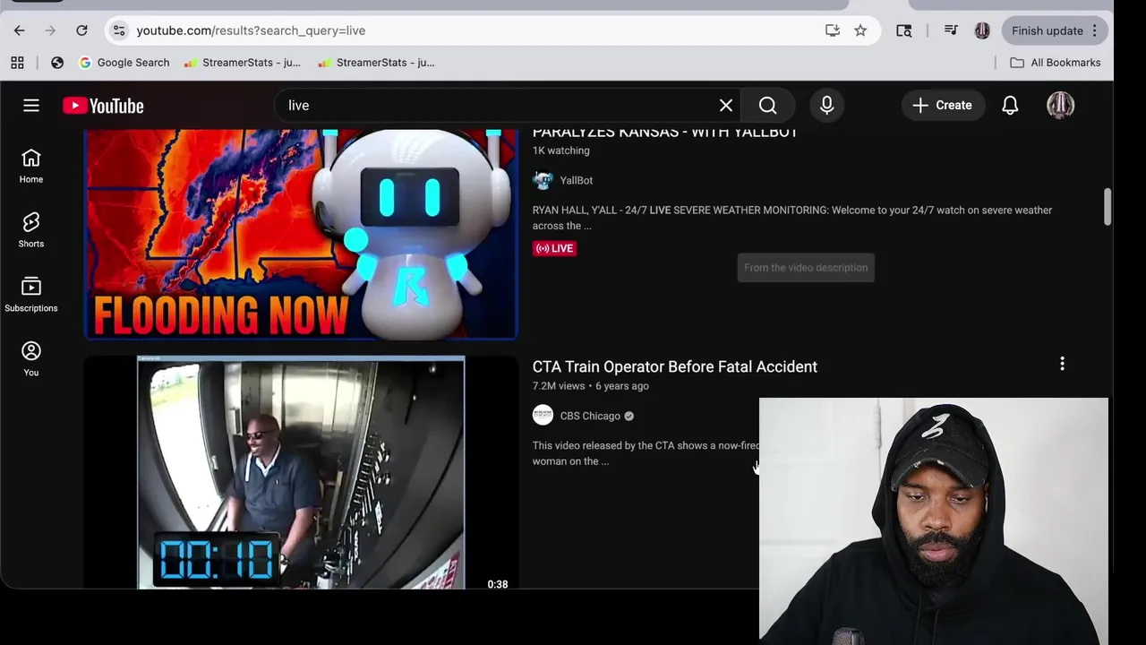Open YouTube hamburger guide menu
1146x645 pixels.
(31, 106)
